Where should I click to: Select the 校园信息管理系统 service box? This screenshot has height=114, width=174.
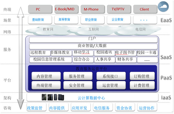pos(51,60)
